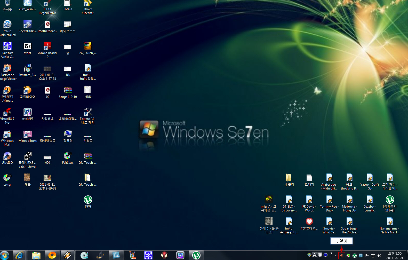Image resolution: width=408 pixels, height=260 pixels.
Task: Open the 컴퓨터 (Computer) desktop icon
Action: click(x=68, y=136)
